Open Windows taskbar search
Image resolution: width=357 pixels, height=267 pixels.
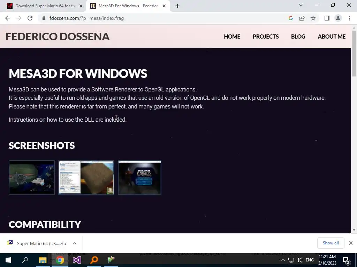pos(25,260)
